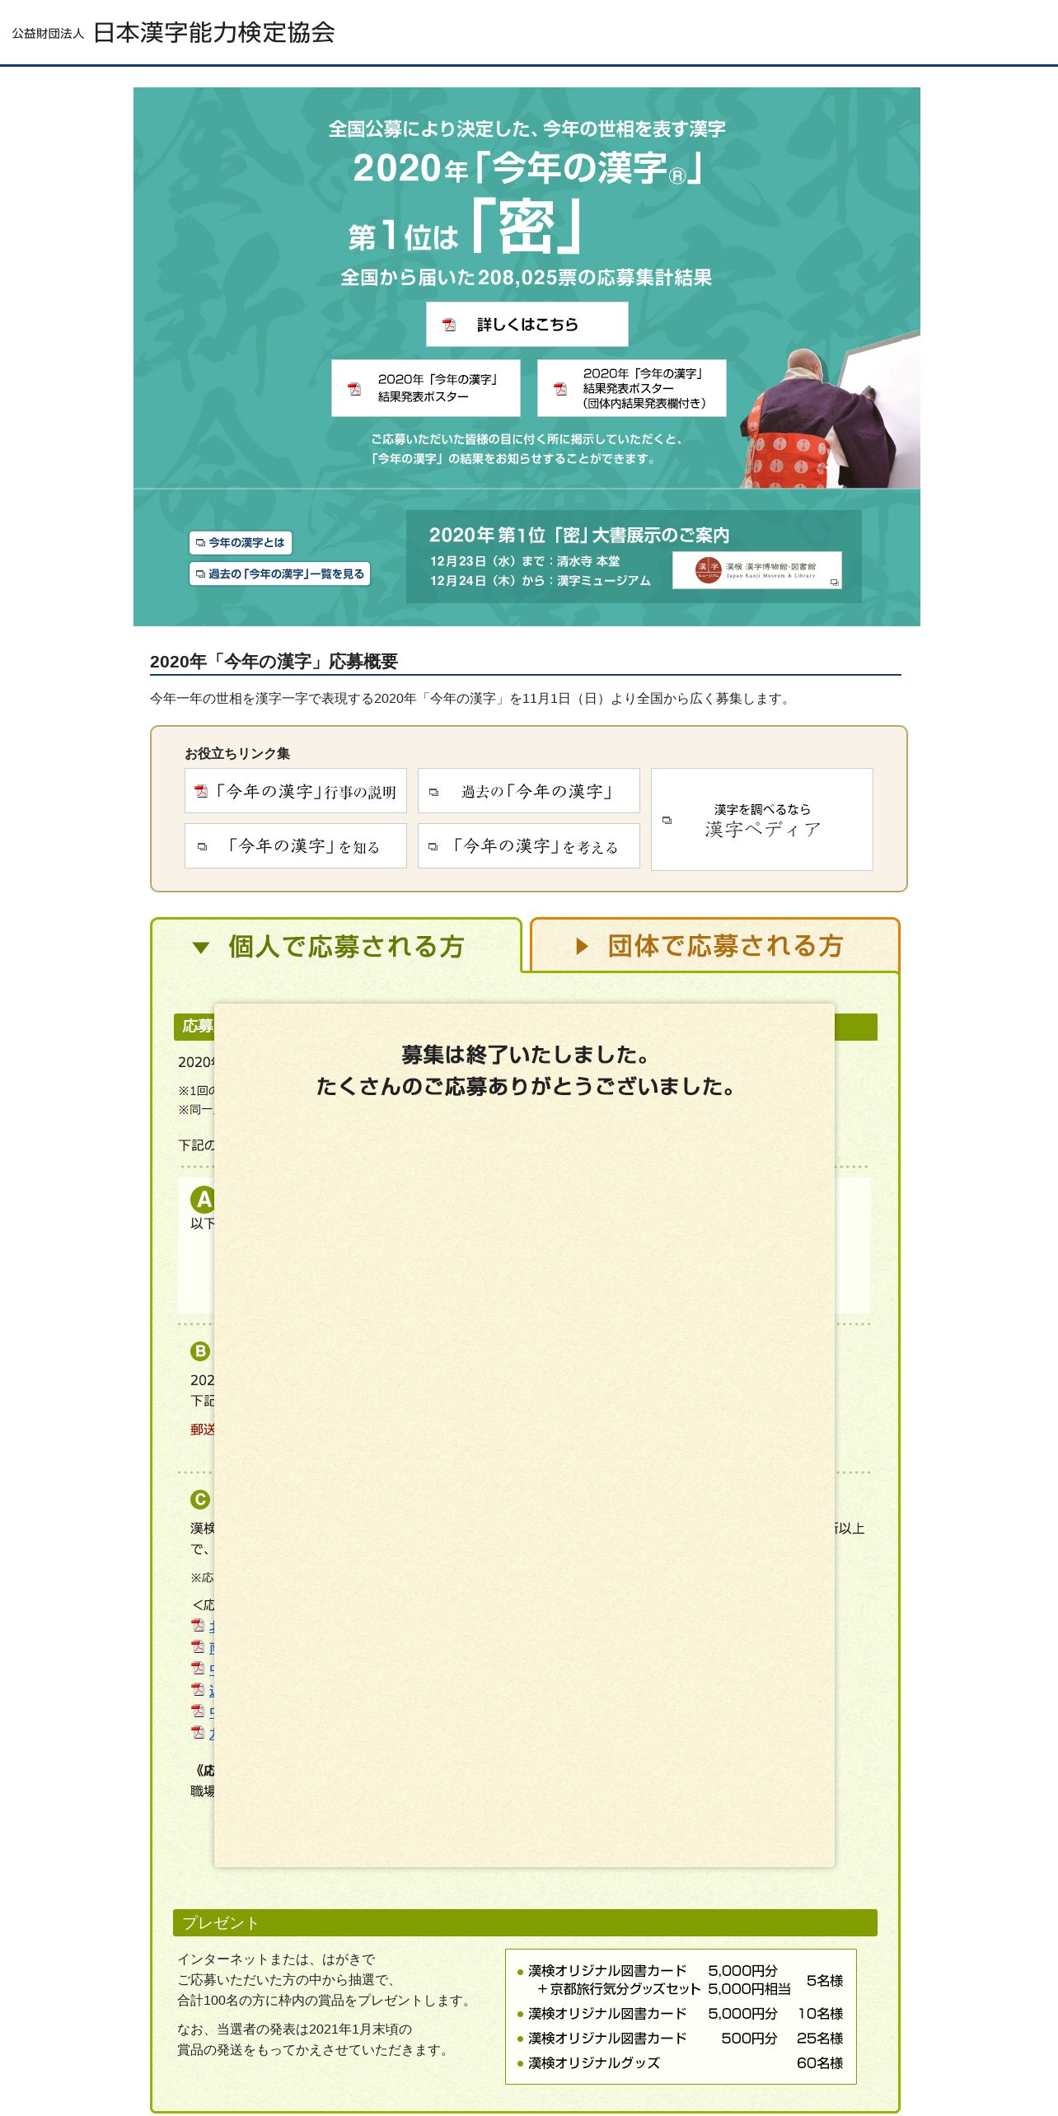Click new-window icon beside を考える

pyautogui.click(x=433, y=847)
